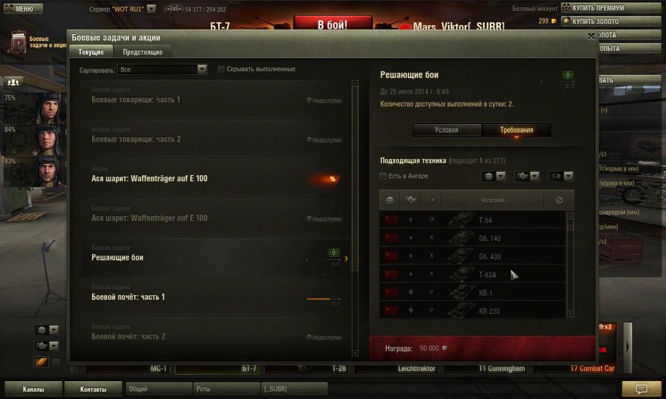This screenshot has width=666, height=399.
Task: Click the orange ammo filter icon
Action: point(41,362)
